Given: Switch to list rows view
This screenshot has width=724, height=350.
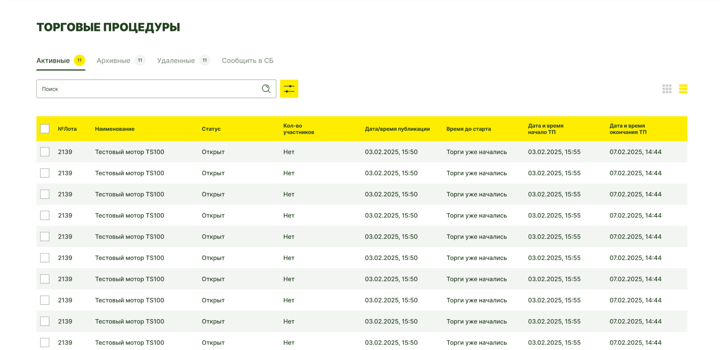Looking at the screenshot, I should (x=683, y=89).
